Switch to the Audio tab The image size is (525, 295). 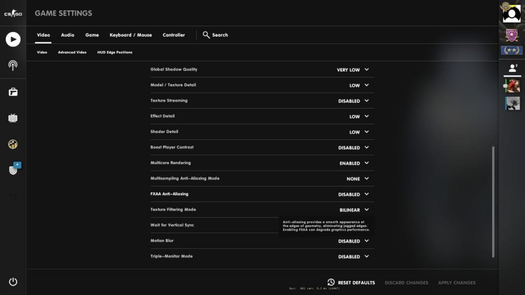pos(68,35)
